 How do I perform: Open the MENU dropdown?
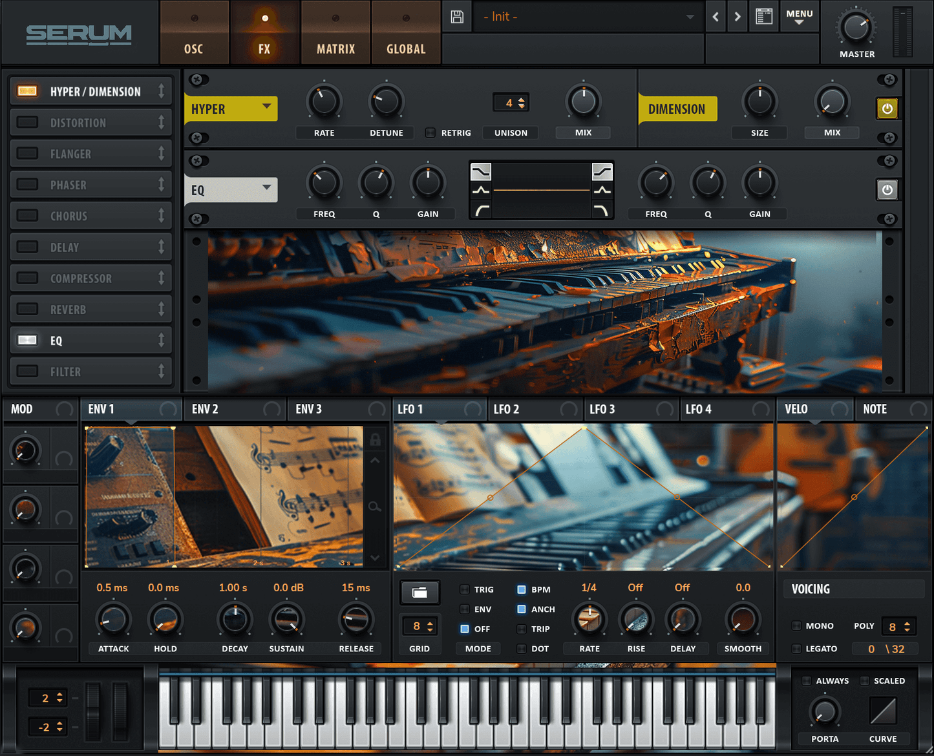tap(800, 17)
